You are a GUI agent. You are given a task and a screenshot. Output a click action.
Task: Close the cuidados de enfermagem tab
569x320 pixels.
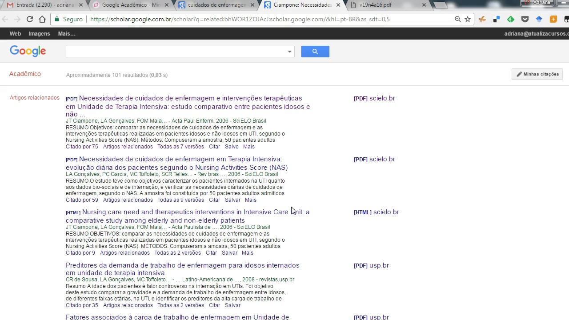(x=252, y=5)
